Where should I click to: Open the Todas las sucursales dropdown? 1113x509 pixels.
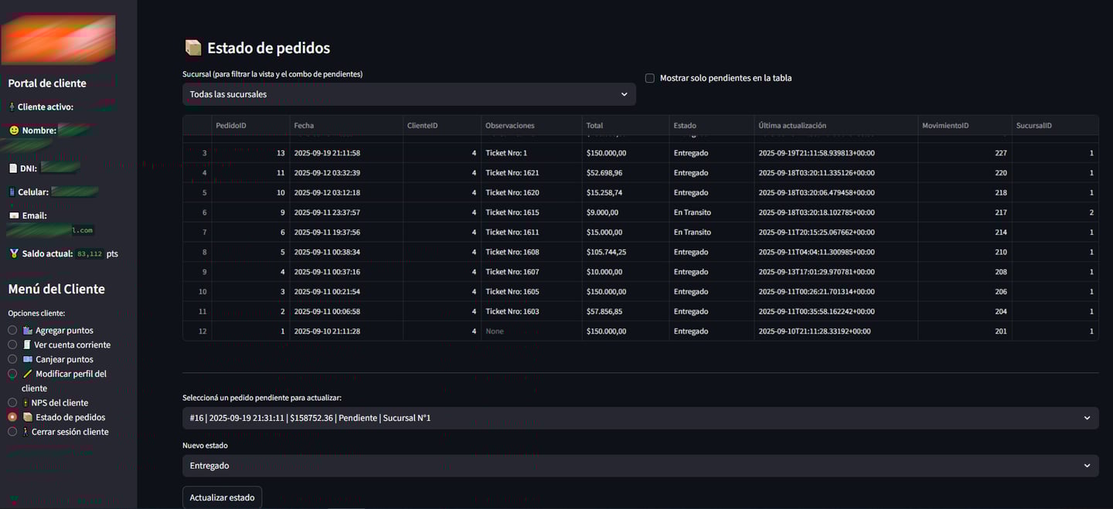409,94
